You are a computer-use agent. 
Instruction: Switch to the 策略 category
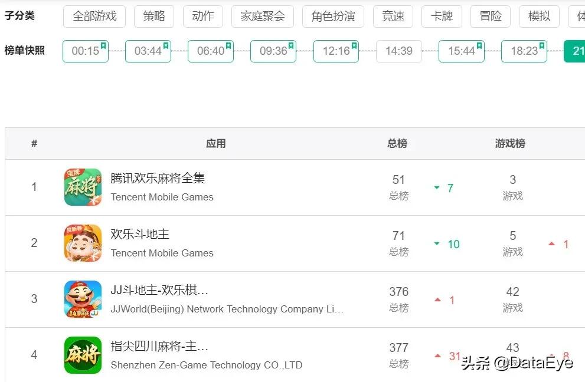coord(154,17)
